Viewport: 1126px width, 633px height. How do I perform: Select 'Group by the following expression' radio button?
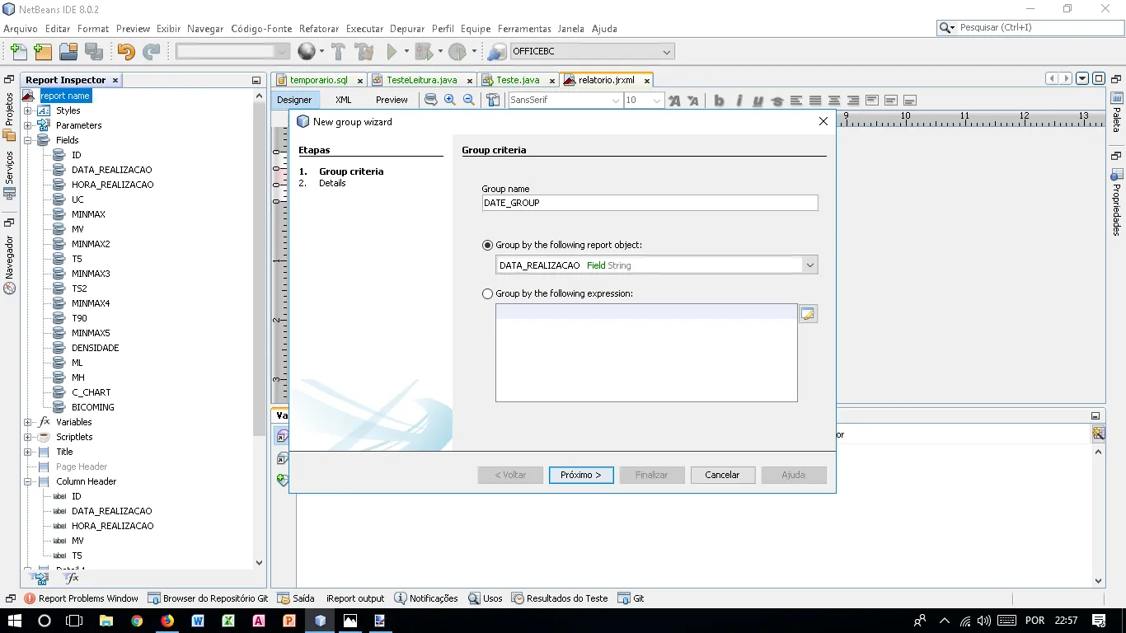(x=488, y=294)
